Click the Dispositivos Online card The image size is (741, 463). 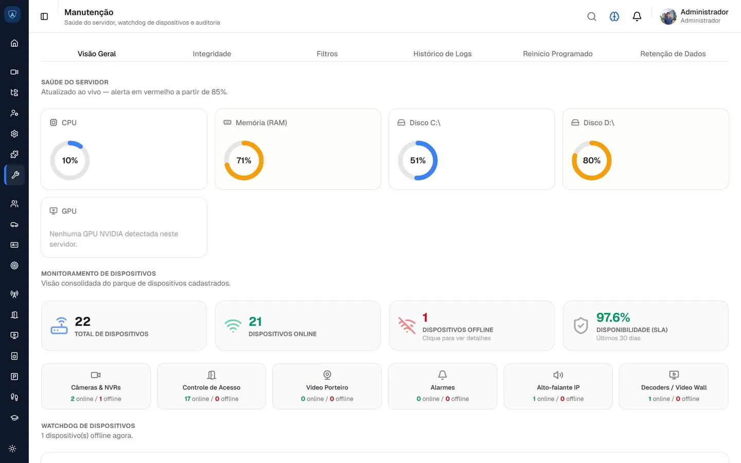pos(298,326)
